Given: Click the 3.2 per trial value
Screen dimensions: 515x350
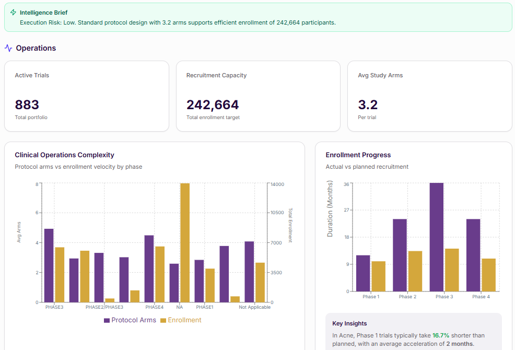Looking at the screenshot, I should [368, 105].
